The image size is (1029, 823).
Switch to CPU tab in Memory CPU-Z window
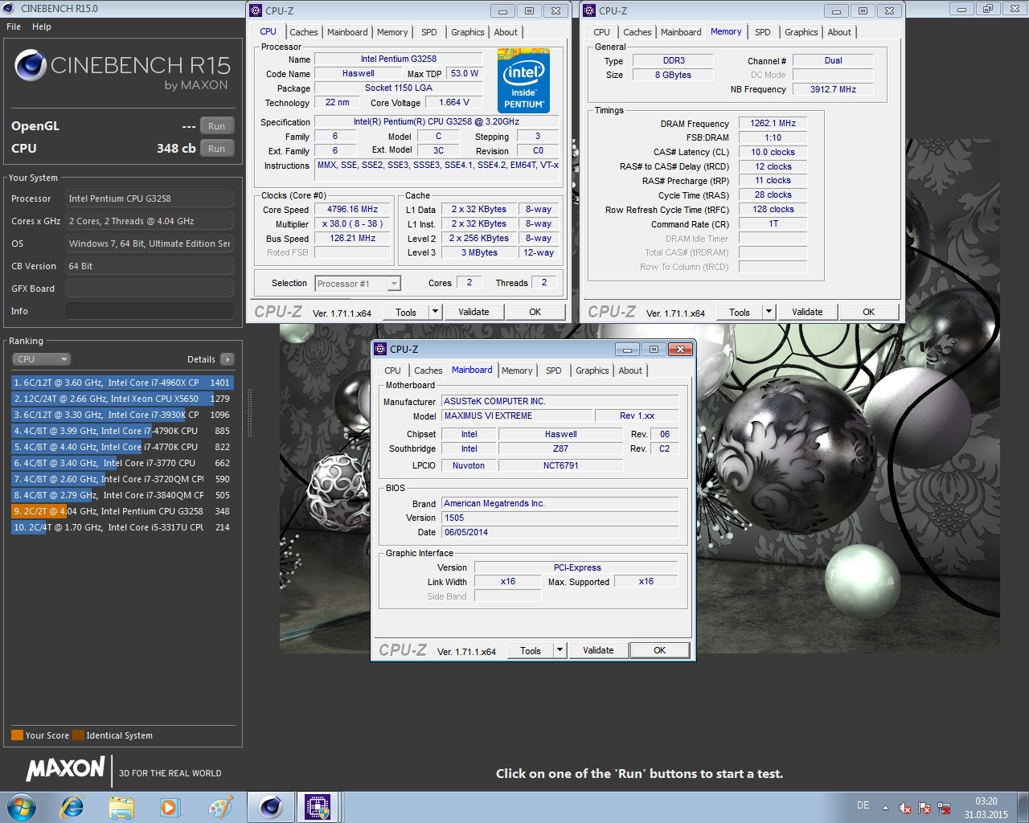click(x=602, y=32)
